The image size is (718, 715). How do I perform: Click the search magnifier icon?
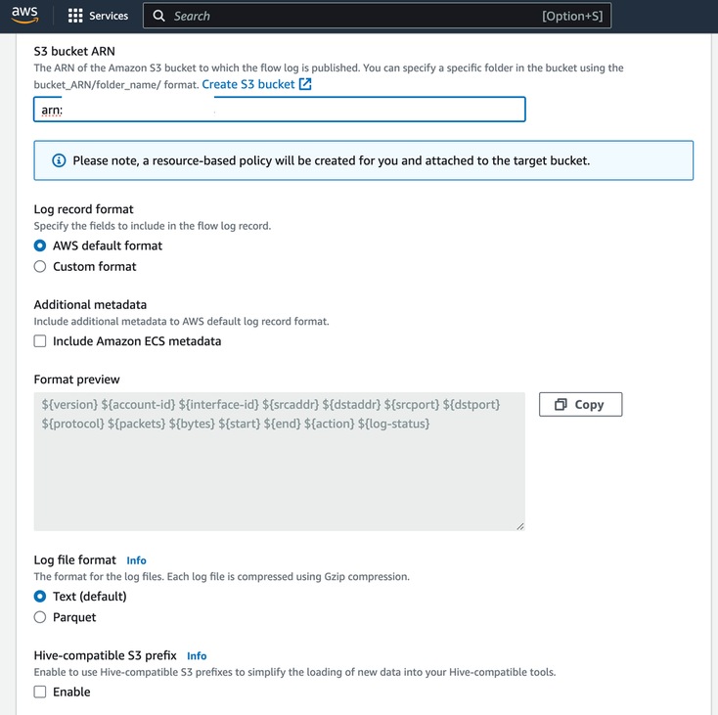click(158, 16)
